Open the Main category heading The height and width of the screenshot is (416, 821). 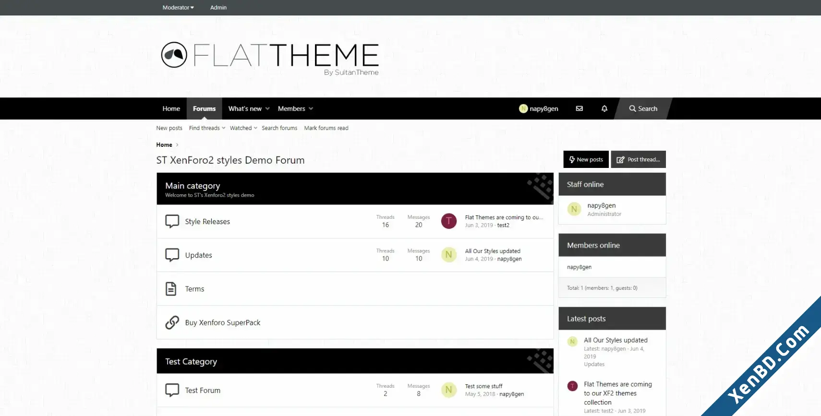pos(193,186)
